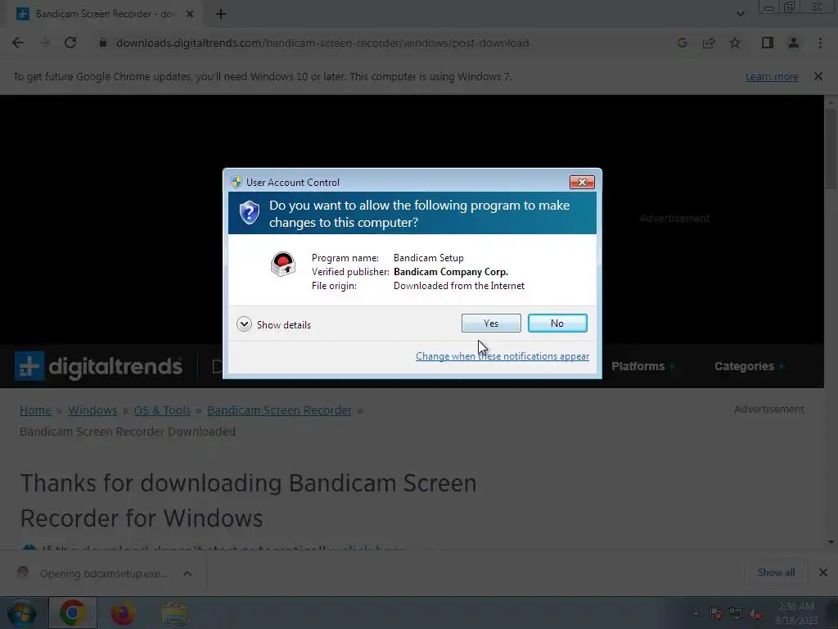Open the Categories menu
Image resolution: width=838 pixels, height=629 pixels.
click(749, 366)
